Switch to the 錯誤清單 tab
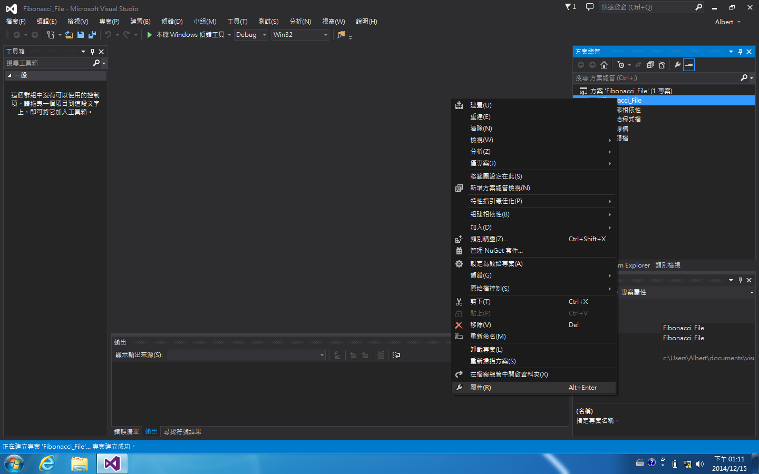The height and width of the screenshot is (474, 759). pos(126,431)
